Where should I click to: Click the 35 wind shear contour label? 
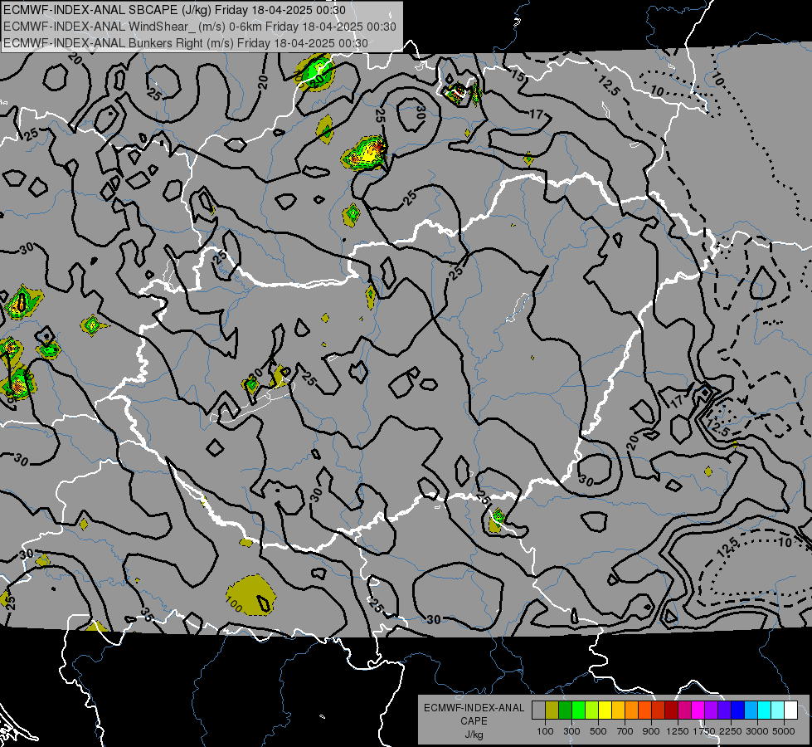pos(147,615)
